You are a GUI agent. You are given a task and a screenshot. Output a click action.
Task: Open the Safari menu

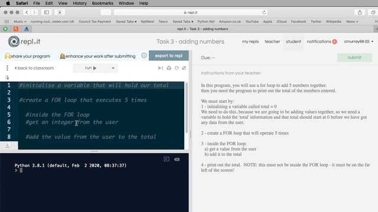[x=22, y=3]
